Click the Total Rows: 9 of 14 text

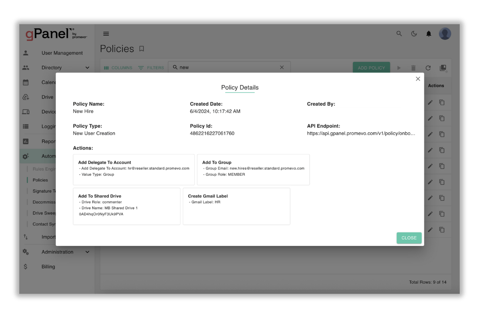427,282
